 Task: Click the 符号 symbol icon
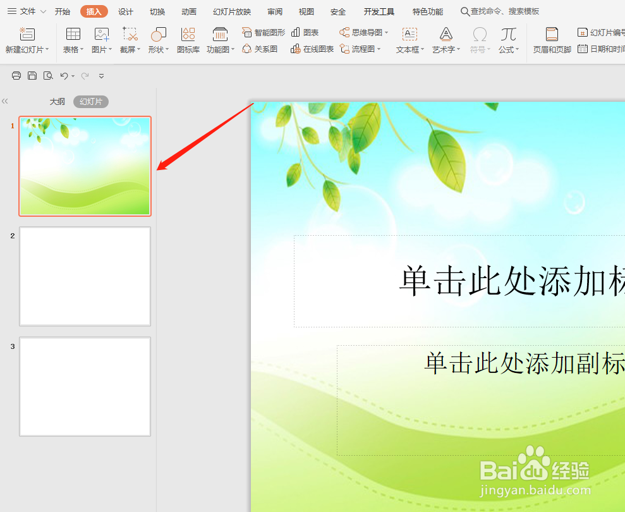[480, 34]
